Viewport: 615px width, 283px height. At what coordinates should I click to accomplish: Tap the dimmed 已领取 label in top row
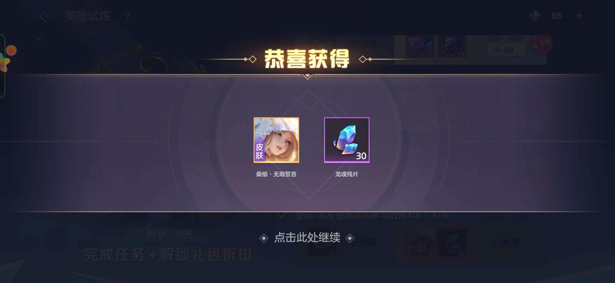[x=364, y=44]
